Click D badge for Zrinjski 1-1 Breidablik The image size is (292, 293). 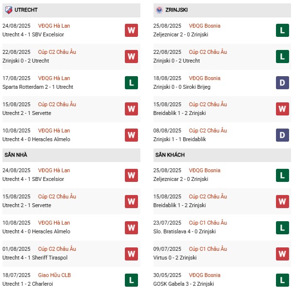(282, 135)
